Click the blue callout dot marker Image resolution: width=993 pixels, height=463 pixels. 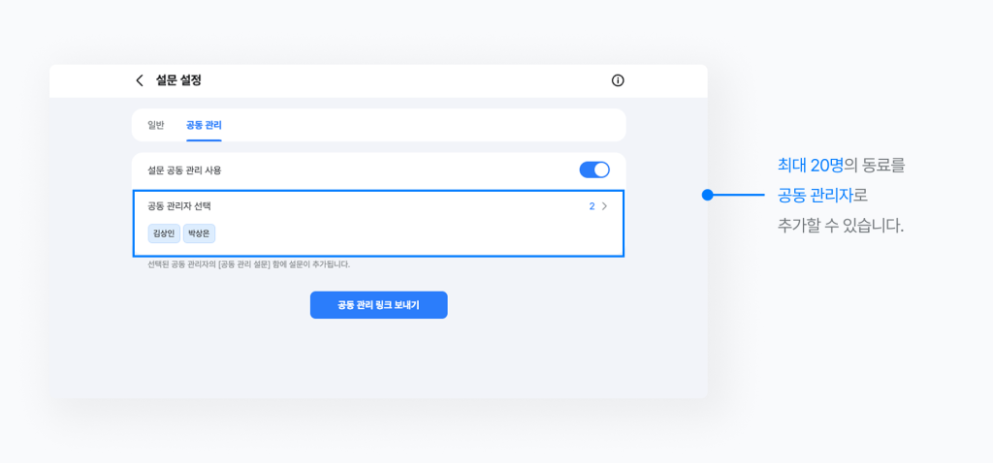pos(707,195)
